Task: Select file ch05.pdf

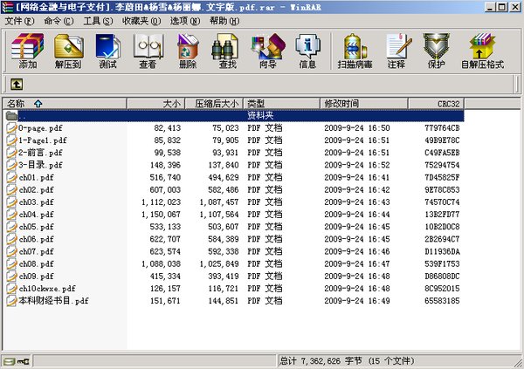Action: 36,227
